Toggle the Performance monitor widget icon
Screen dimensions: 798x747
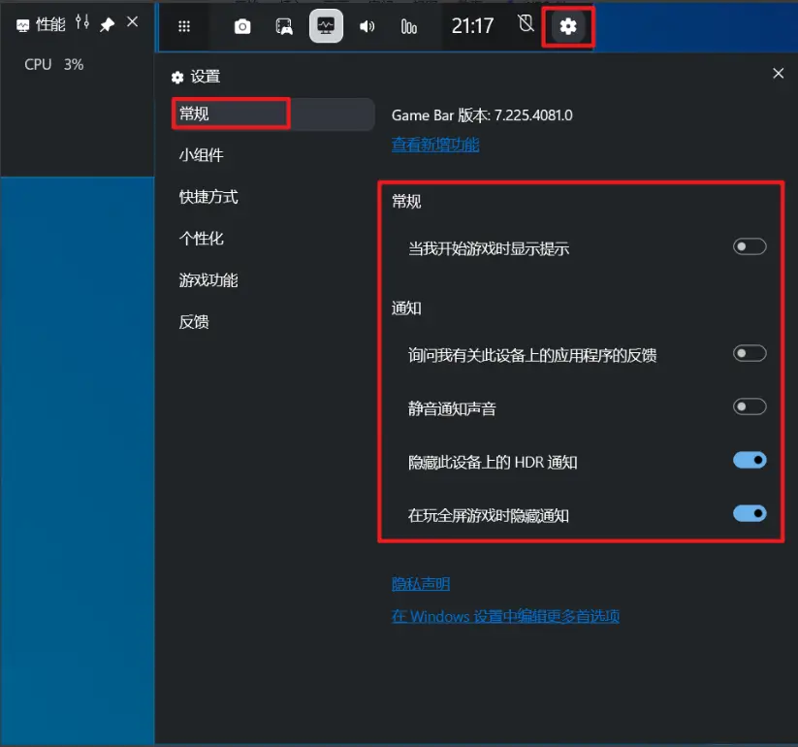coord(326,25)
